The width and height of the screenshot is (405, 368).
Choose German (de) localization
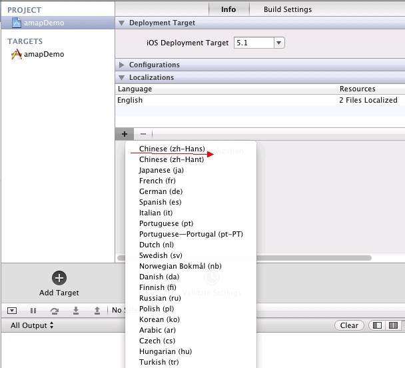(191, 191)
